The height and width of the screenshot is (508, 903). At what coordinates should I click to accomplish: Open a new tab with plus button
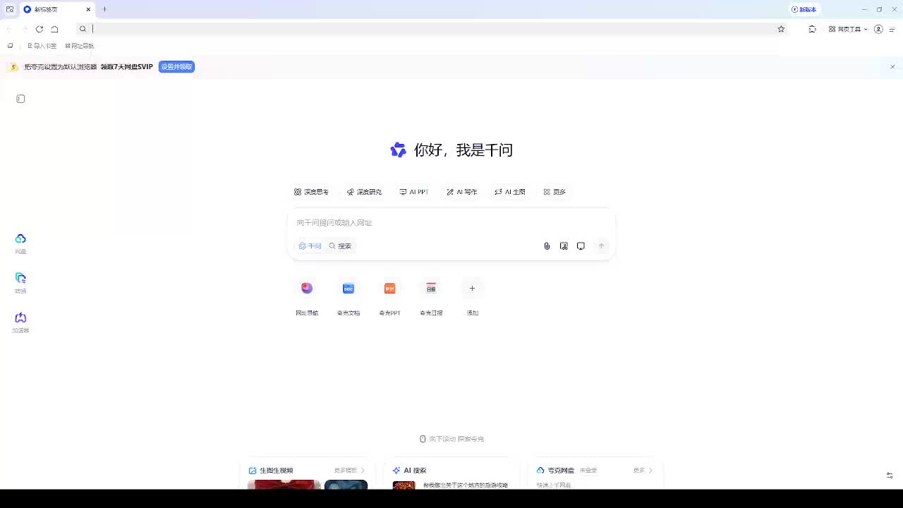click(104, 9)
